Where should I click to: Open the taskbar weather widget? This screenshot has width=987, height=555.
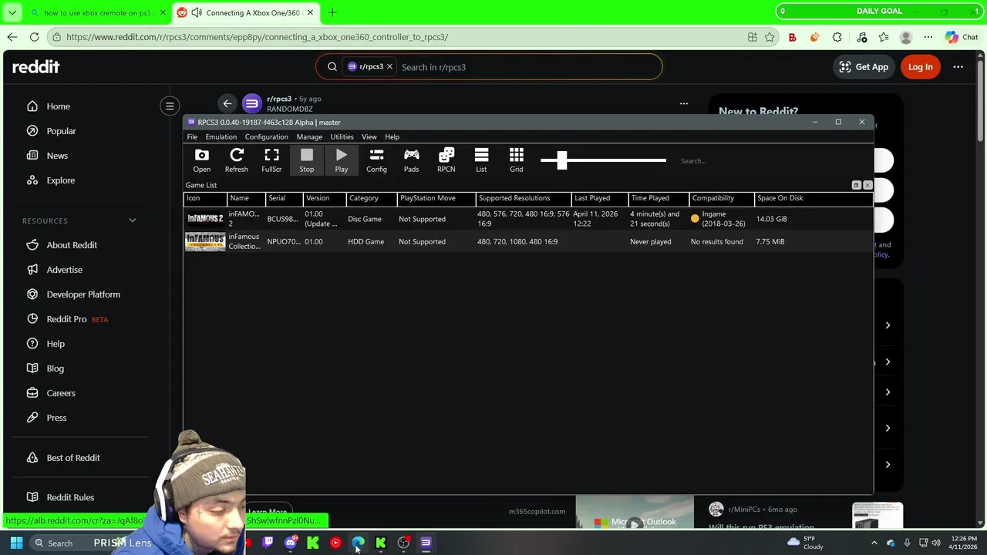coord(807,543)
